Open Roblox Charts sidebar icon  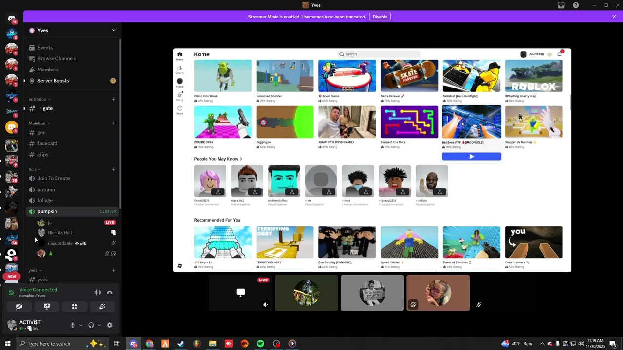point(180,70)
